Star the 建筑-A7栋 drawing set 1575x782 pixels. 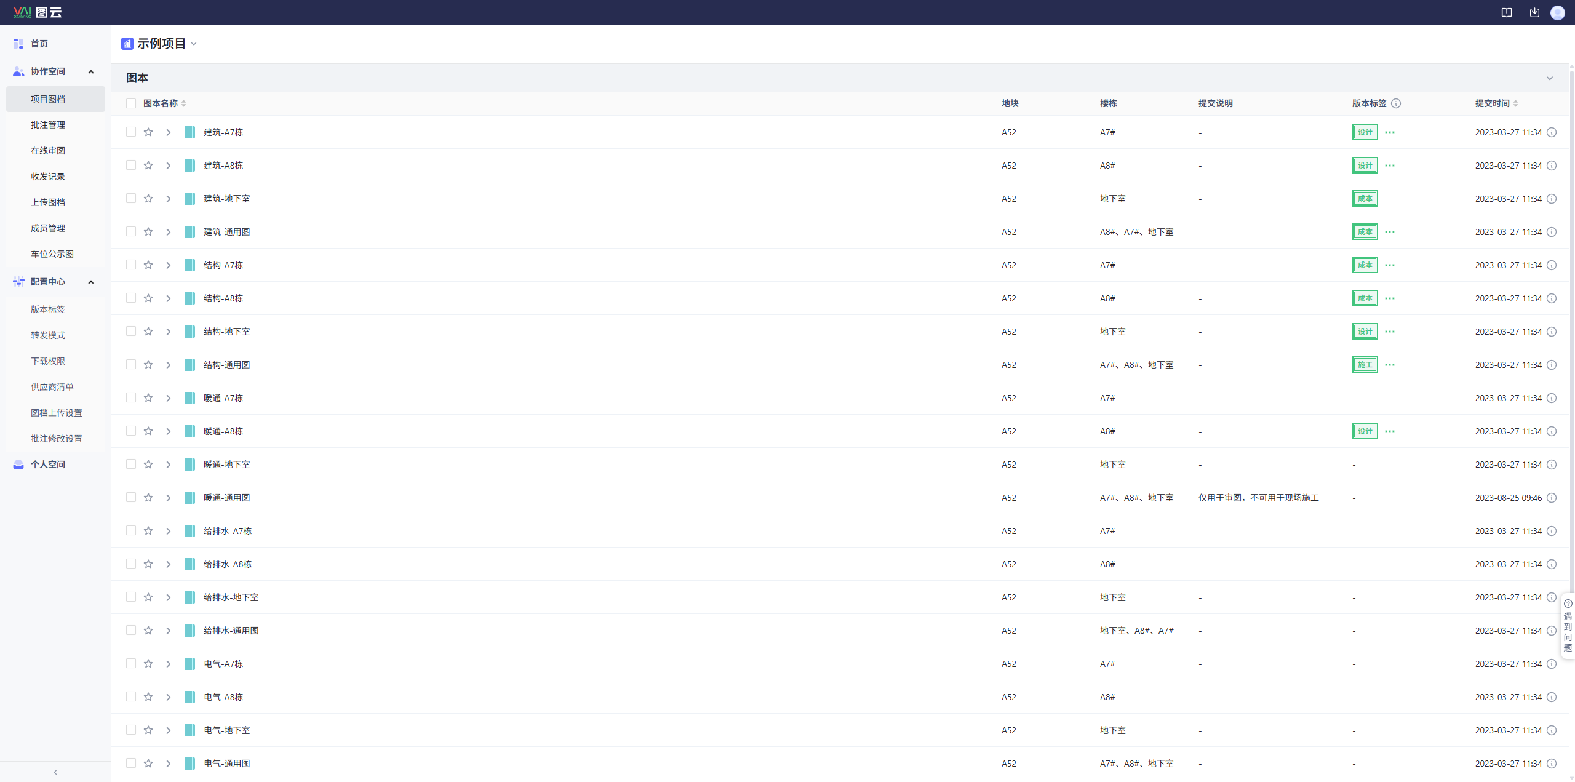point(148,132)
